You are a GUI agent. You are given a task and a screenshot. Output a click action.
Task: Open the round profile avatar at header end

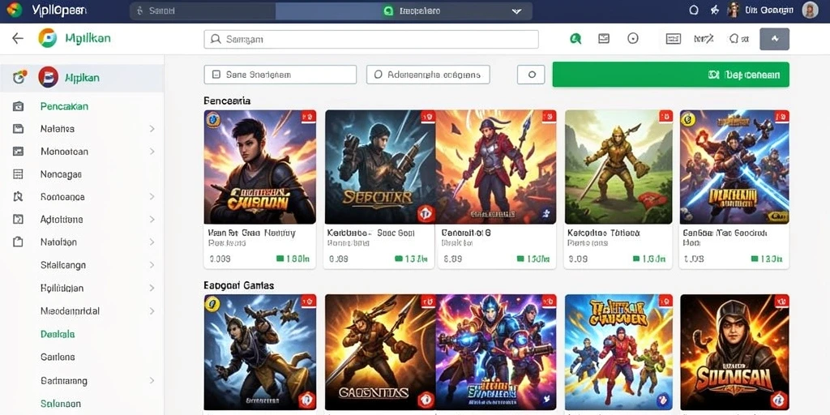tap(810, 10)
